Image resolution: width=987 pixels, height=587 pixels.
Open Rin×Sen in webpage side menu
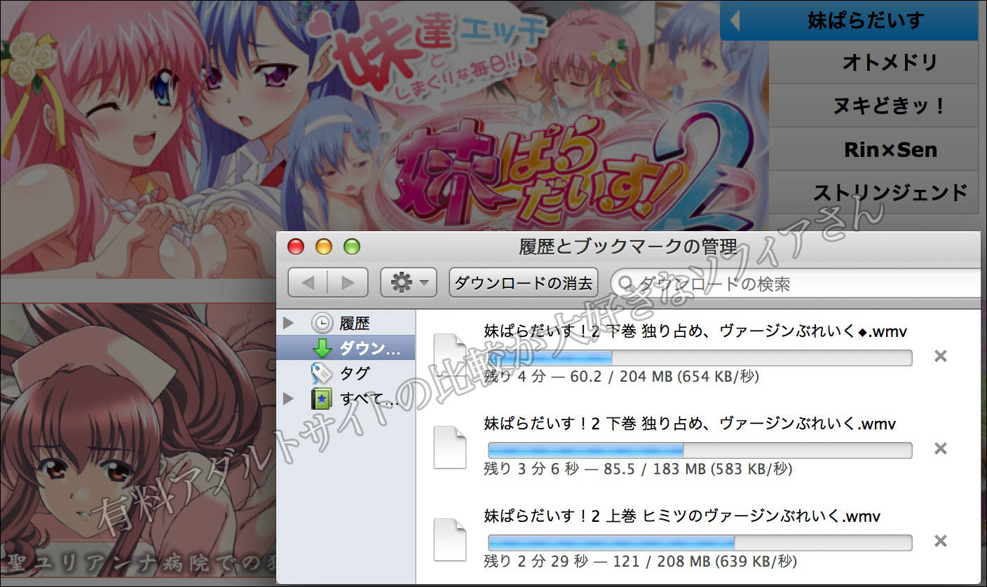pyautogui.click(x=873, y=149)
